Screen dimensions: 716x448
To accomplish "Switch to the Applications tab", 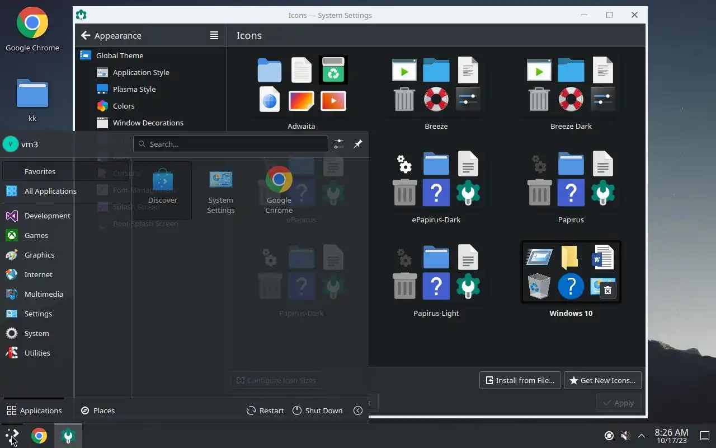I will (34, 410).
